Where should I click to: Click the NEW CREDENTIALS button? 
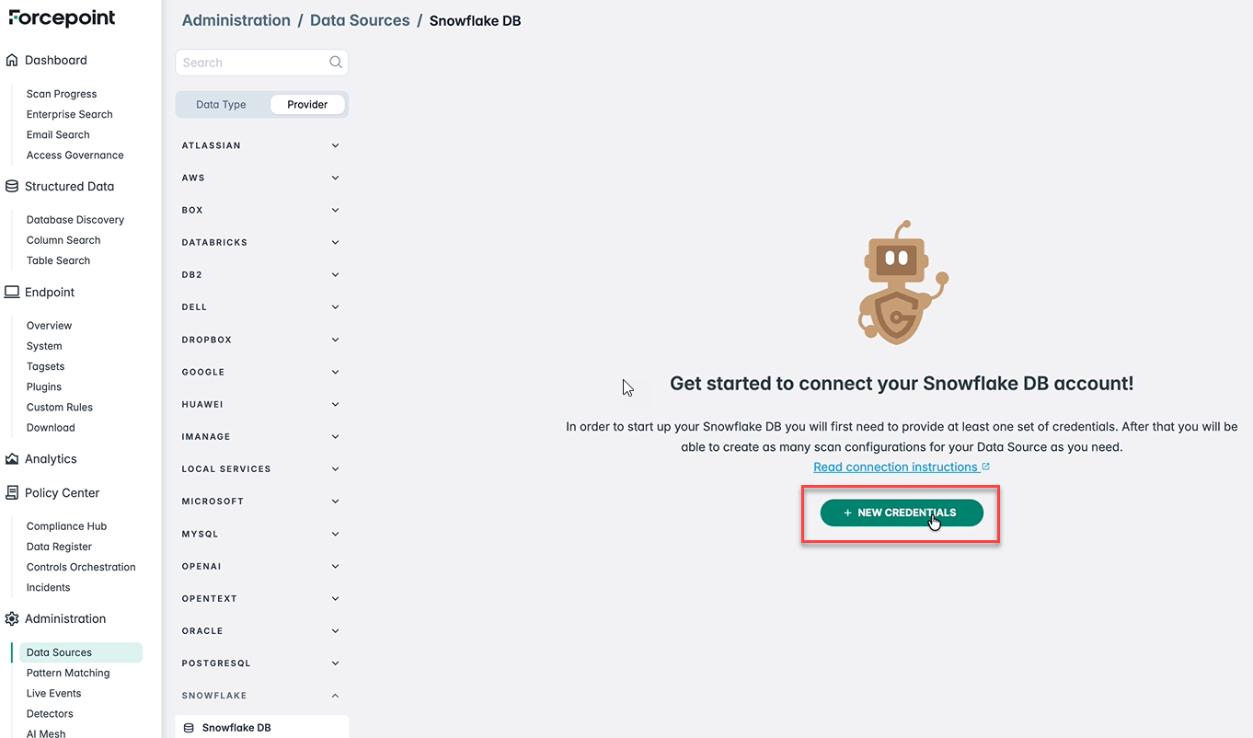901,513
